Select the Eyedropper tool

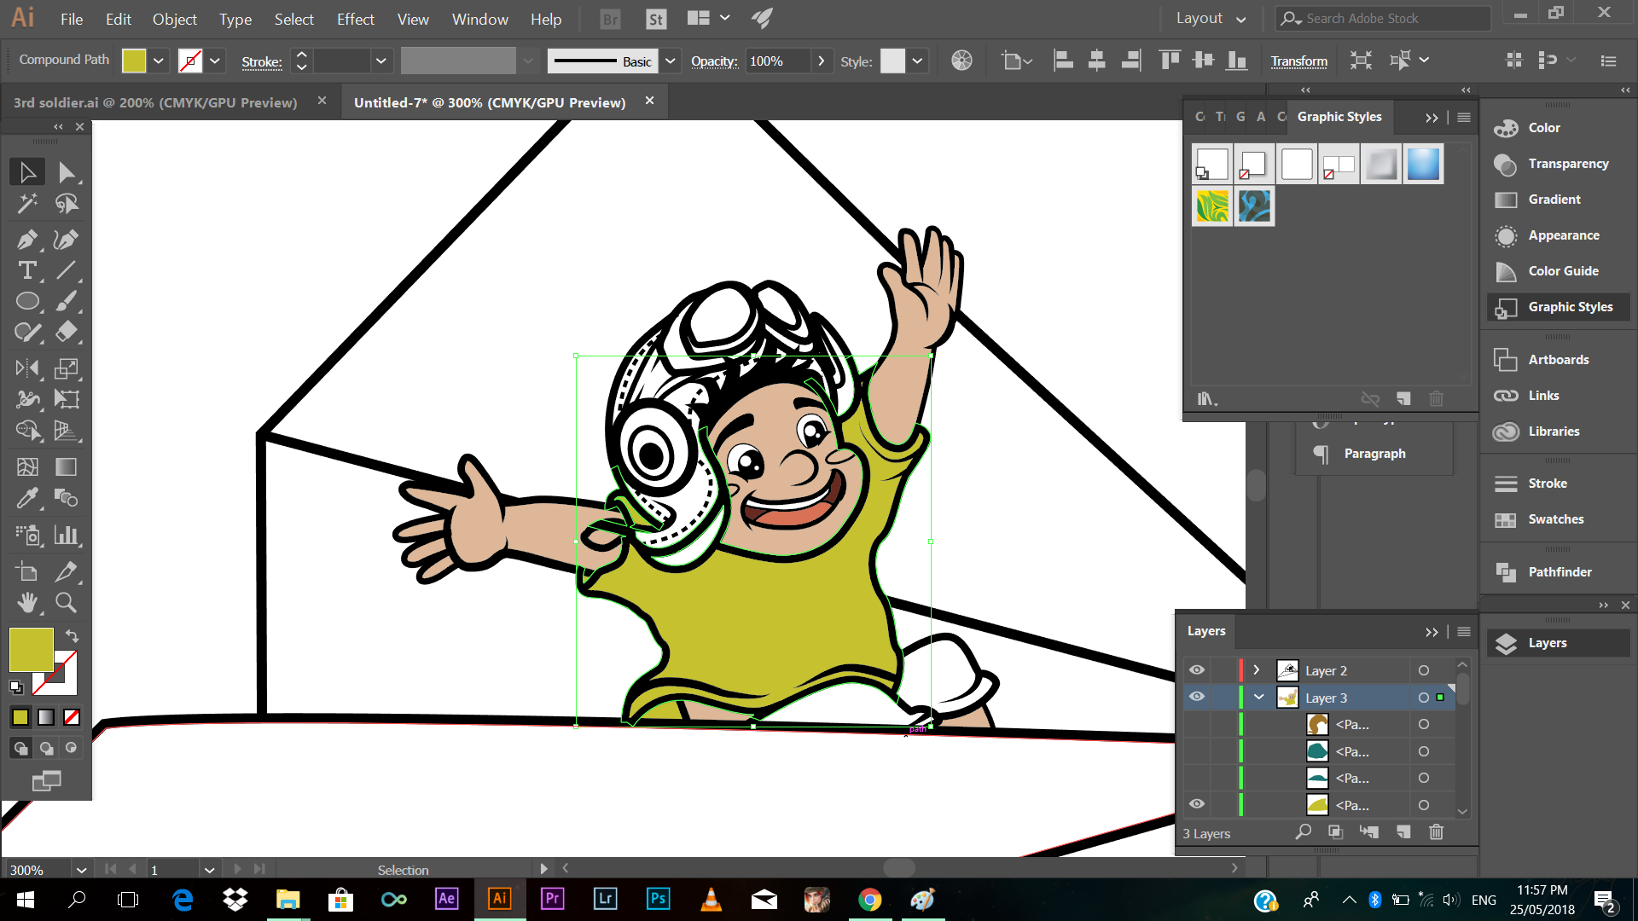pos(27,497)
